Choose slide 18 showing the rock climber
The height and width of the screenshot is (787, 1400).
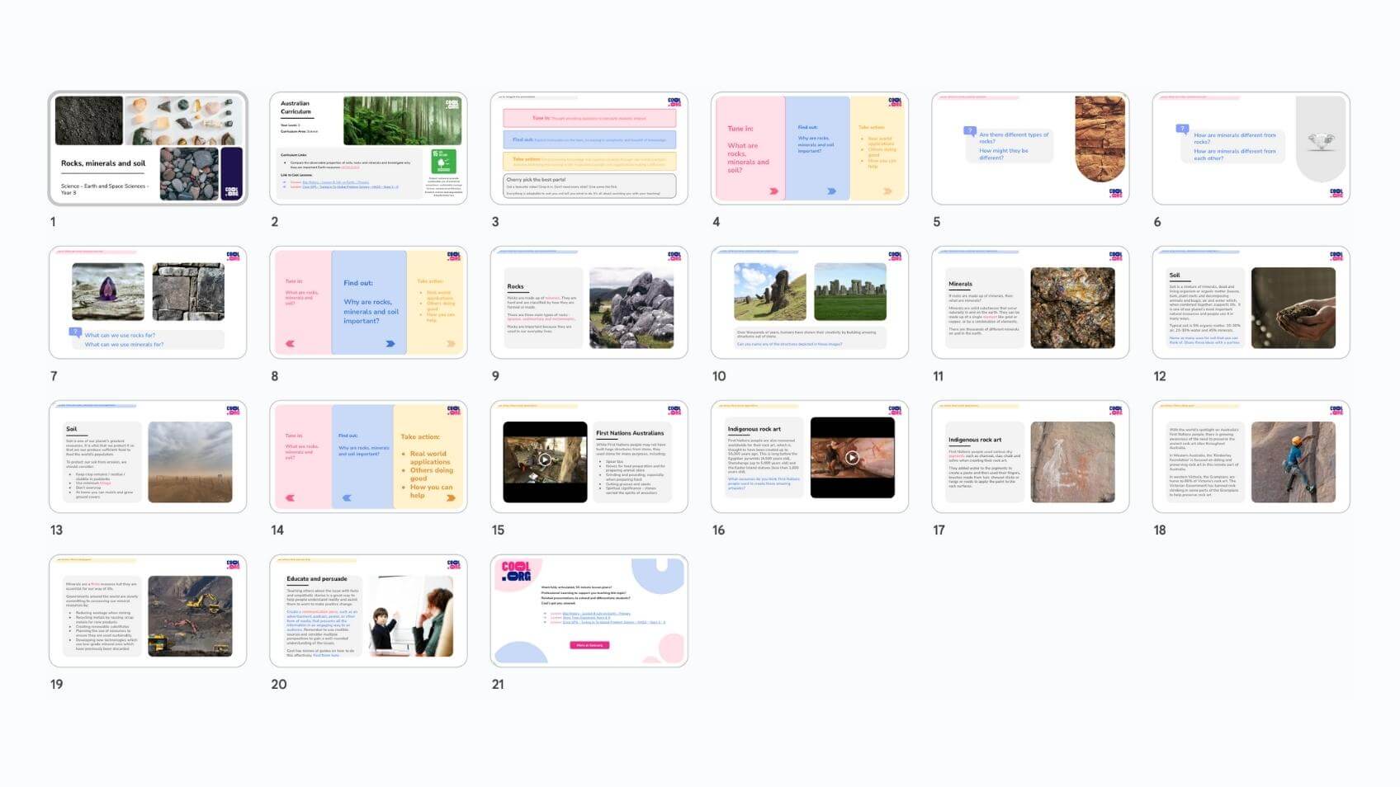click(1251, 457)
